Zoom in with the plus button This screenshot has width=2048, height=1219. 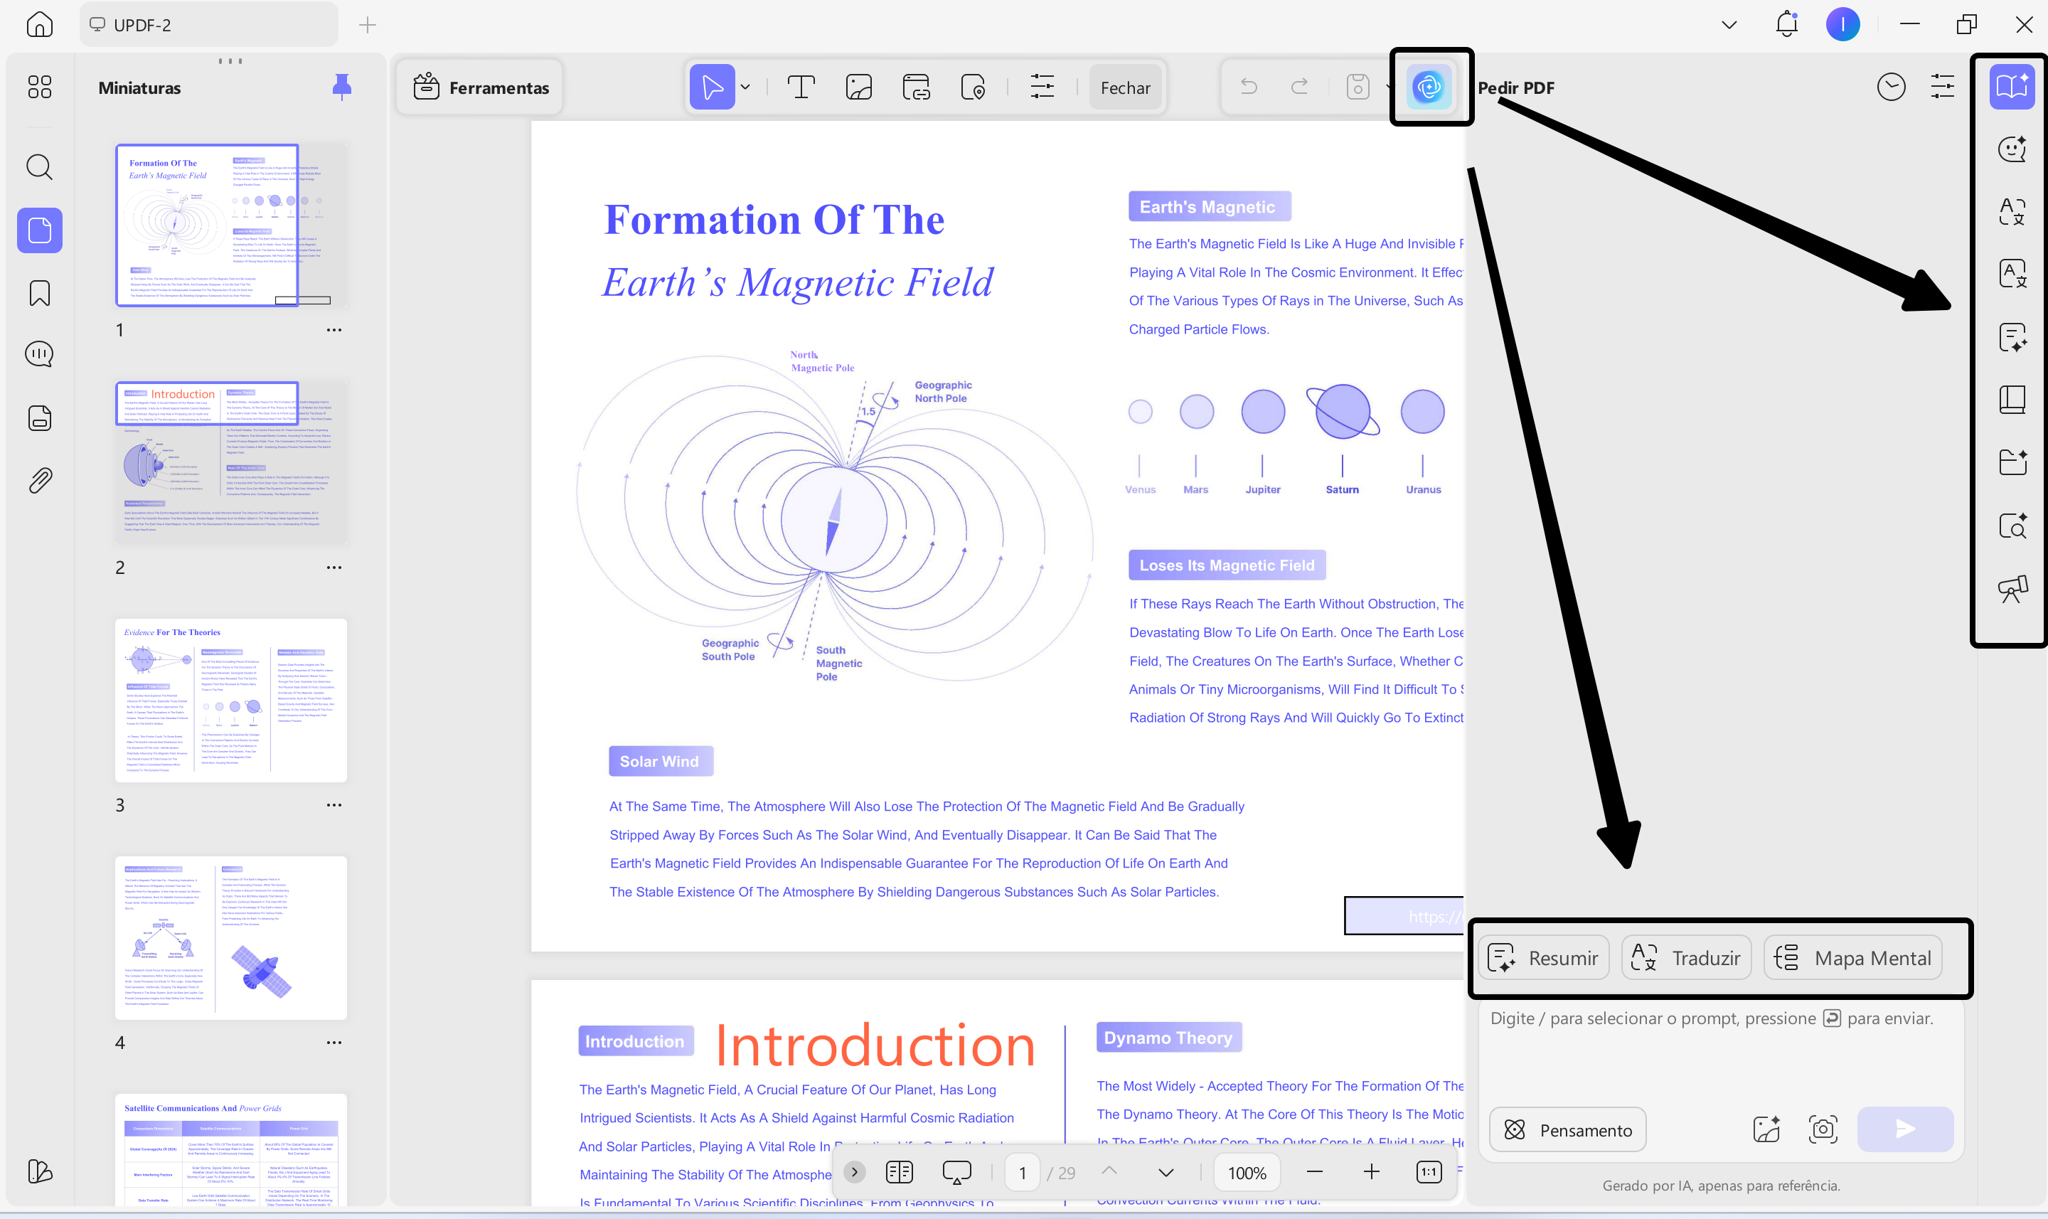[x=1371, y=1172]
